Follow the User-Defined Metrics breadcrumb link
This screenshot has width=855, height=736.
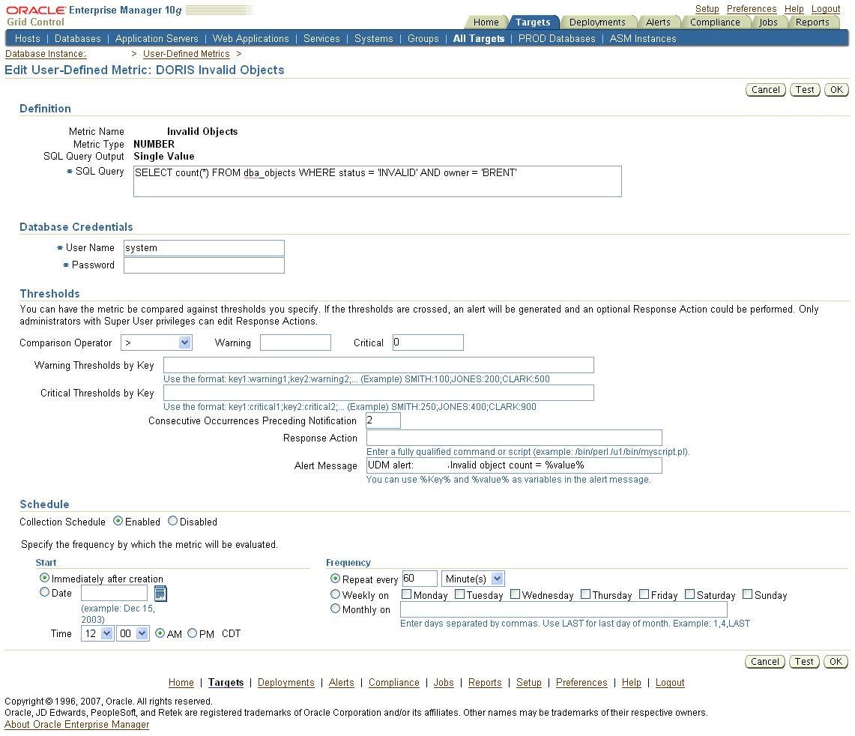point(186,53)
